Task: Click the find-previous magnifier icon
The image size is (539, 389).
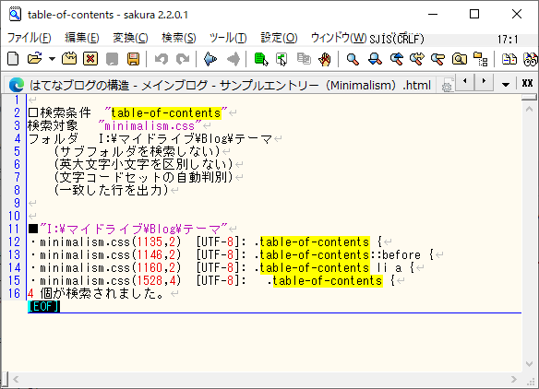Action: (396, 59)
